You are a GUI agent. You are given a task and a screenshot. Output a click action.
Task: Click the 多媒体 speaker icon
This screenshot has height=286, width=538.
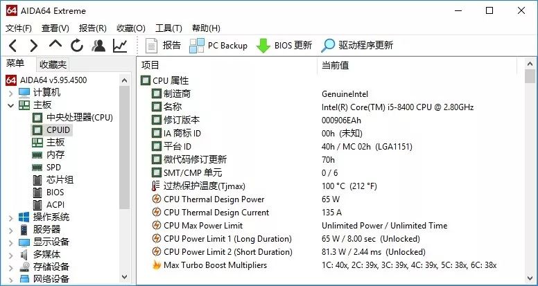tap(24, 255)
